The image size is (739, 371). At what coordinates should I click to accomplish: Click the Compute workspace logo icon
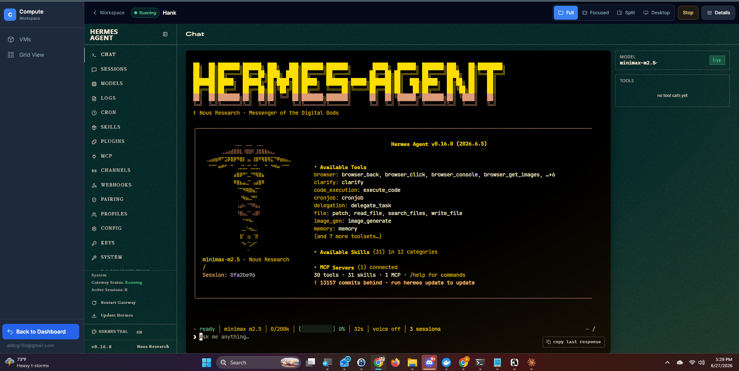click(10, 15)
